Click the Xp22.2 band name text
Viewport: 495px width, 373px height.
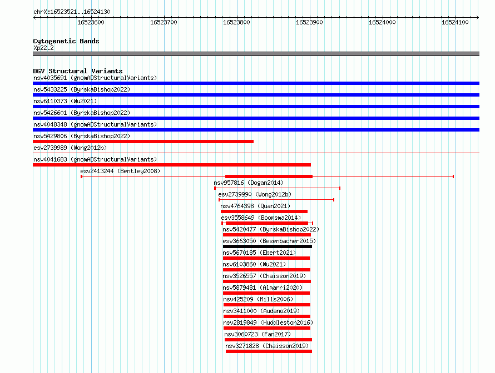click(x=43, y=48)
